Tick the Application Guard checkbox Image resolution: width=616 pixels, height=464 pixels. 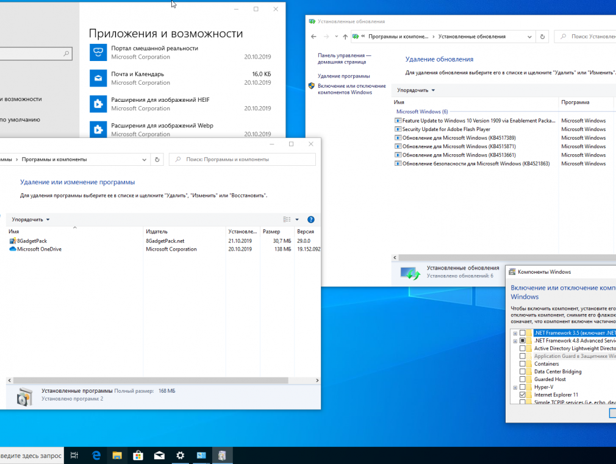pyautogui.click(x=523, y=356)
